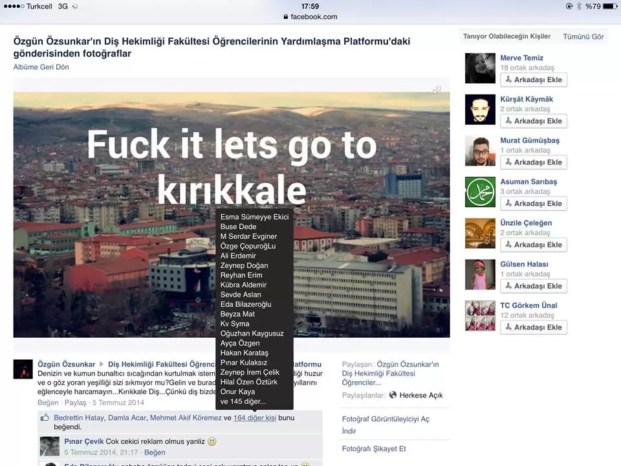Show more via 've 145 diğer...' entry
Screen dimensions: 621x466
point(243,401)
